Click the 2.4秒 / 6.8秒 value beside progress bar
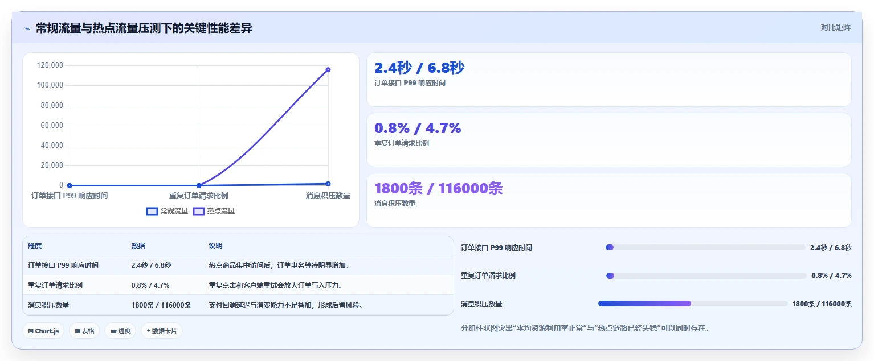The height and width of the screenshot is (361, 874). tap(831, 248)
